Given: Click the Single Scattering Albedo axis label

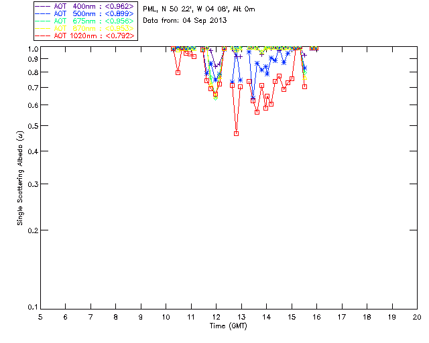Looking at the screenshot, I should click(x=20, y=178).
